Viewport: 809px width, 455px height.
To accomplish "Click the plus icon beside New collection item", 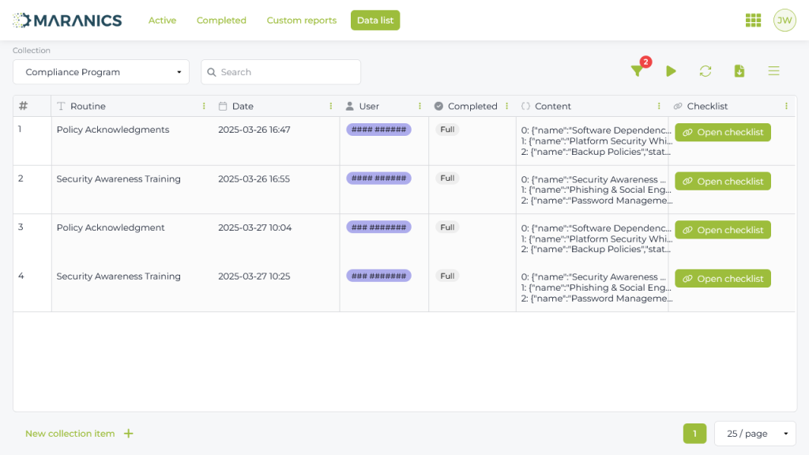I will 129,434.
